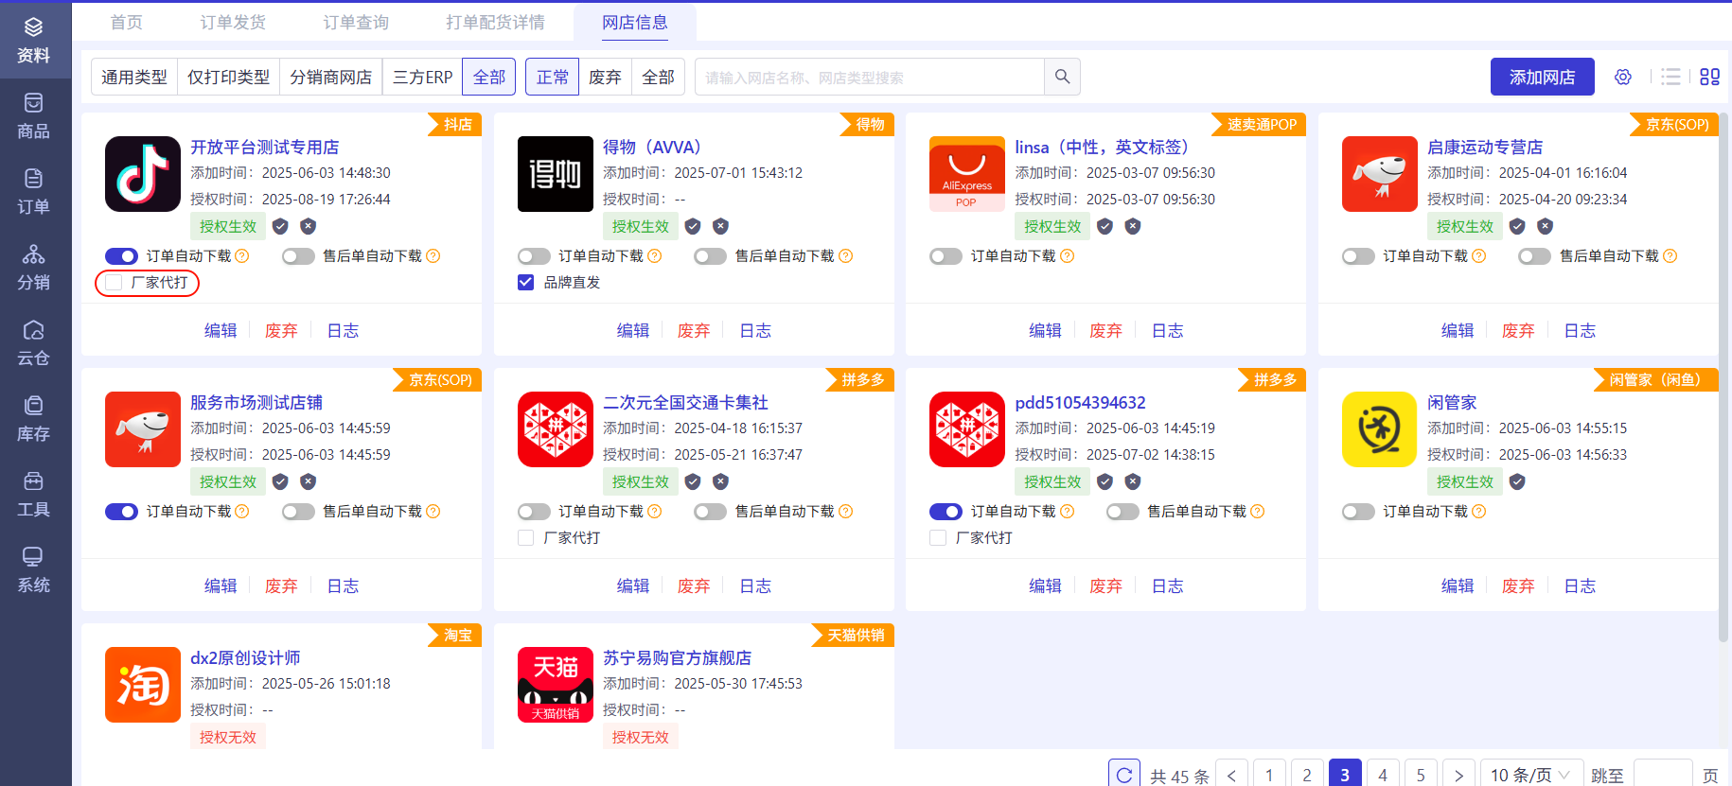Go to the next page arrow
Image resolution: width=1732 pixels, height=786 pixels.
(1458, 775)
